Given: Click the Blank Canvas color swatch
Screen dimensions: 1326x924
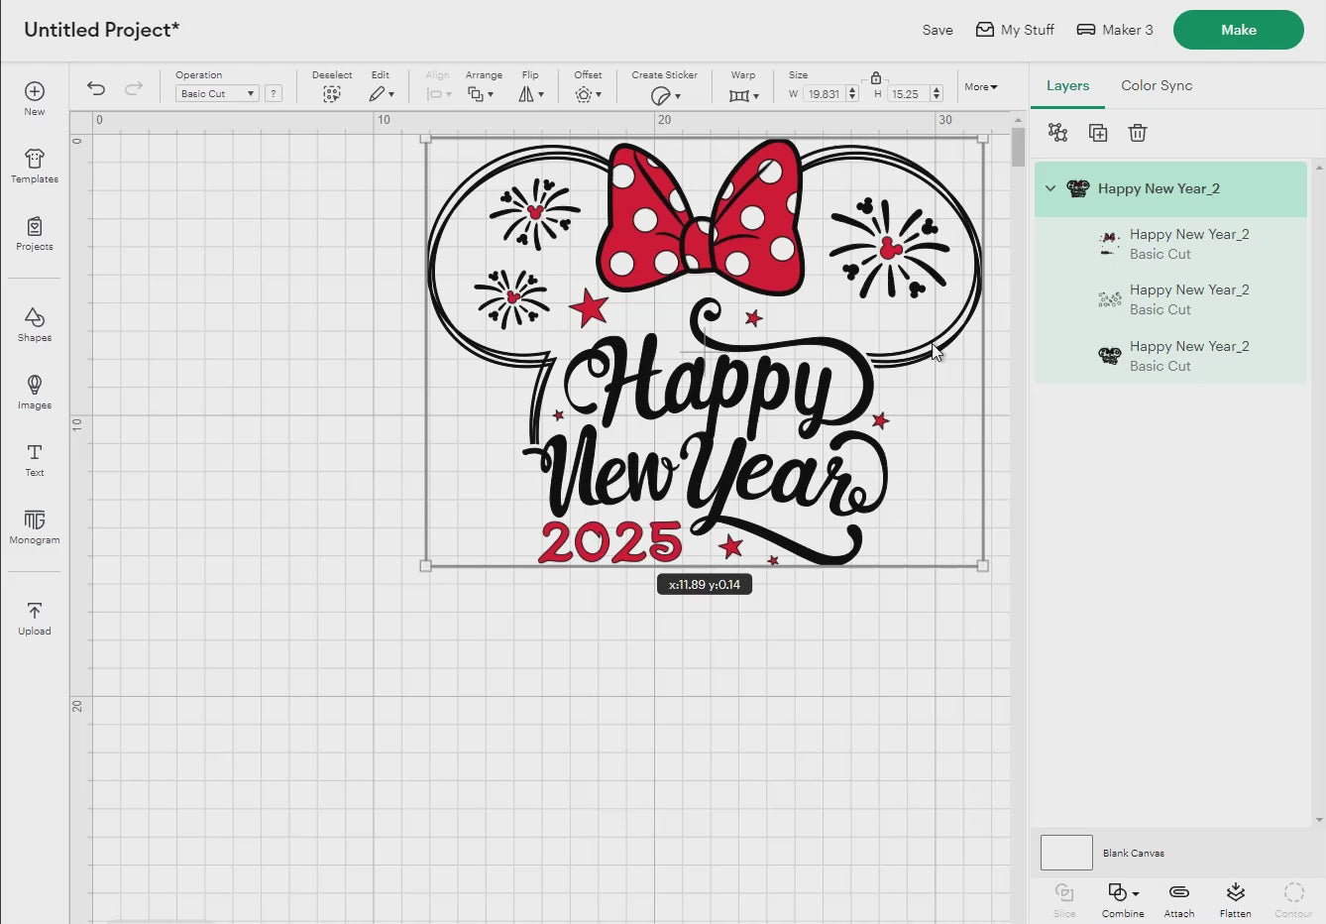Looking at the screenshot, I should click(1066, 853).
